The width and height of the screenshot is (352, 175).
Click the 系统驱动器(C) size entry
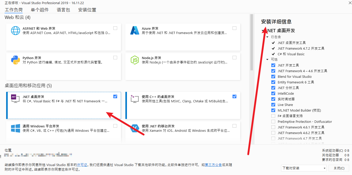click(x=335, y=151)
